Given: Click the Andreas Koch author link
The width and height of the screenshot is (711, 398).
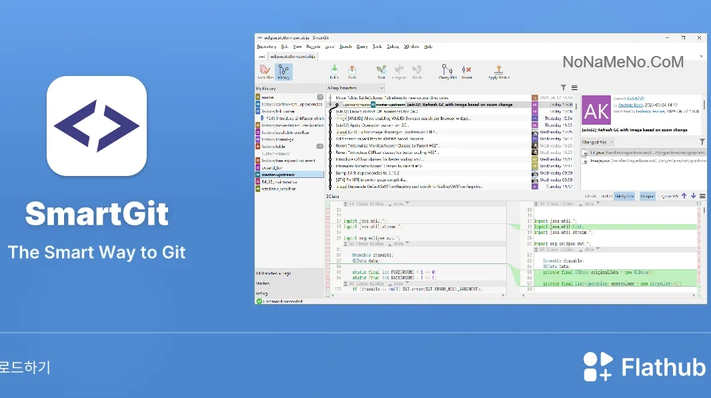Looking at the screenshot, I should [631, 105].
